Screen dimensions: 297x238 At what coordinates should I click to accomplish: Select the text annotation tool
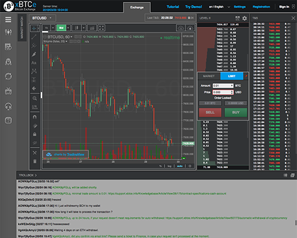(x=34, y=62)
